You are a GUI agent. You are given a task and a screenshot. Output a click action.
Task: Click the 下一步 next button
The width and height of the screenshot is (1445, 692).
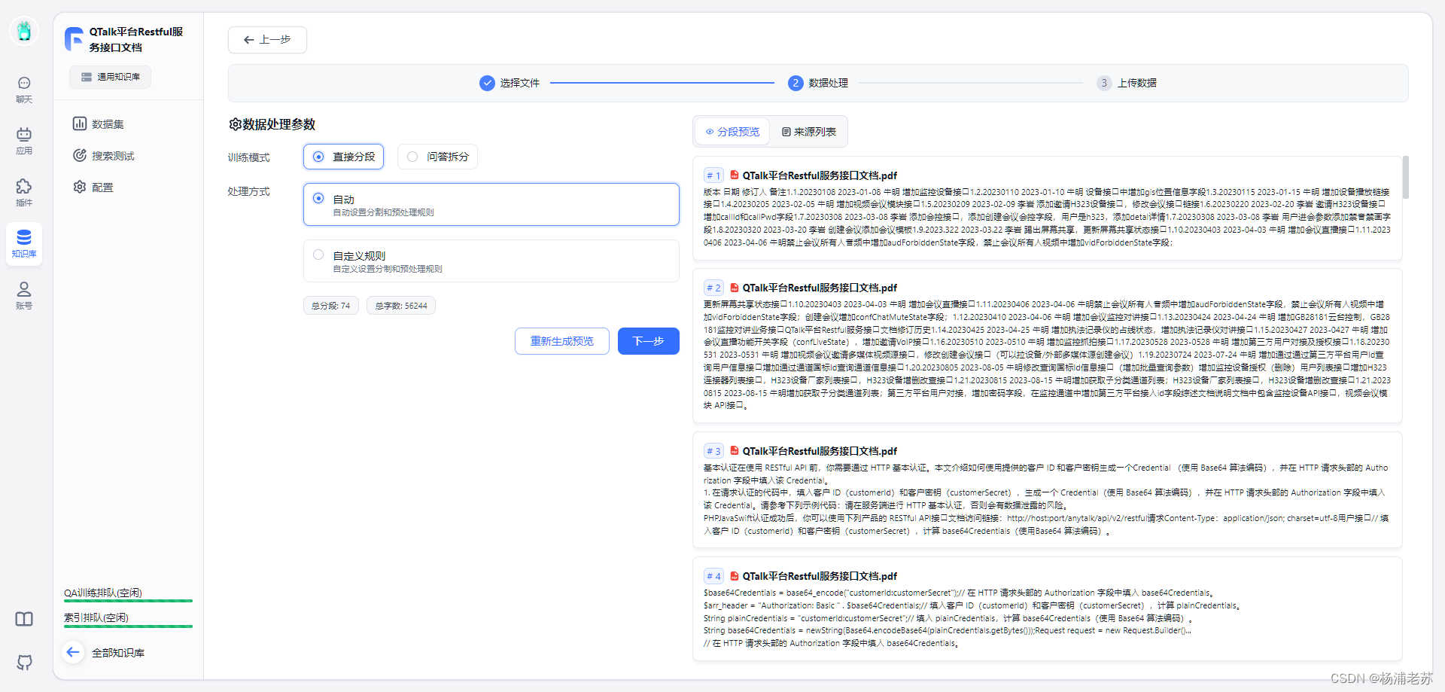[648, 341]
